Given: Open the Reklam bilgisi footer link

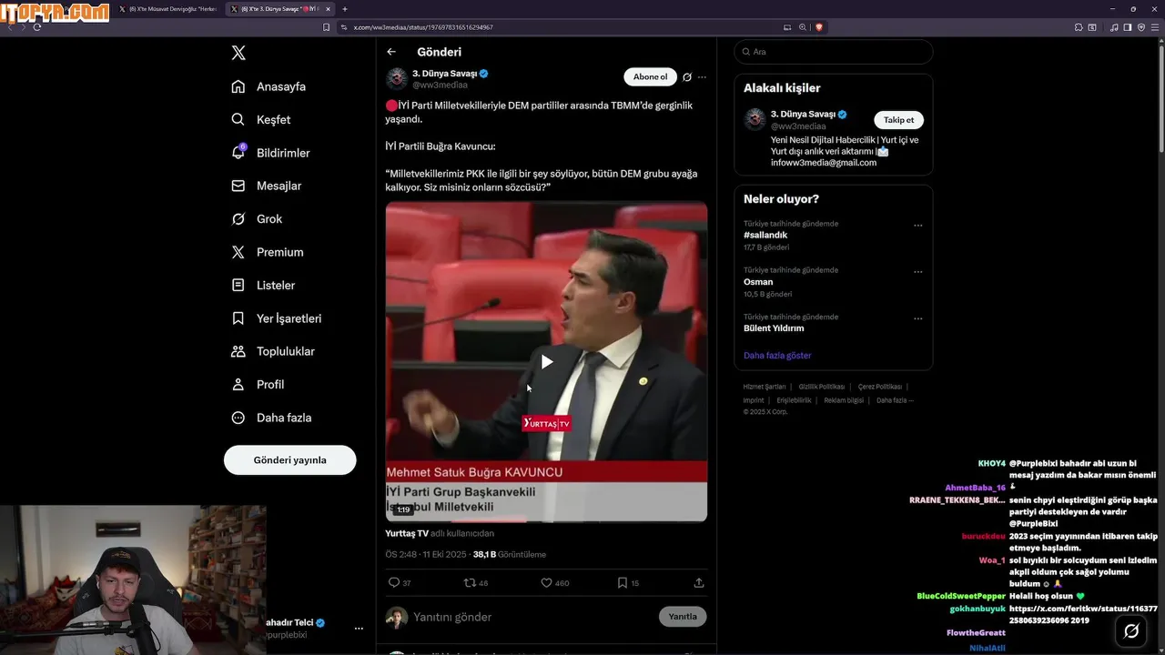Looking at the screenshot, I should pyautogui.click(x=844, y=400).
